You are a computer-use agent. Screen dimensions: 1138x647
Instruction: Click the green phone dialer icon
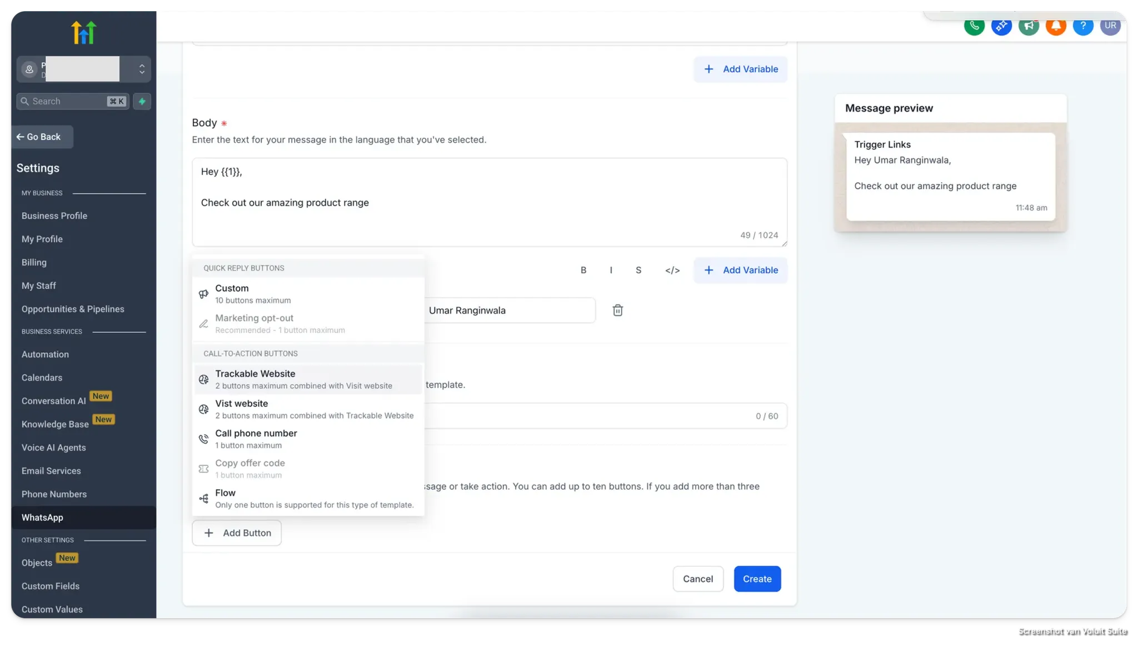(x=974, y=26)
